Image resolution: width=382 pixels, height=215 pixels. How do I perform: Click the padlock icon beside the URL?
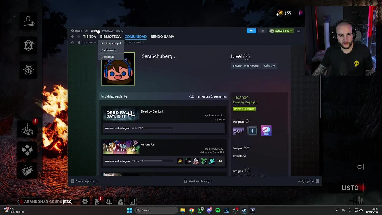79,42
